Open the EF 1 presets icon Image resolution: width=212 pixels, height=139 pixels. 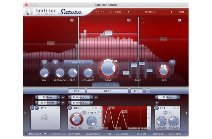click(x=174, y=108)
